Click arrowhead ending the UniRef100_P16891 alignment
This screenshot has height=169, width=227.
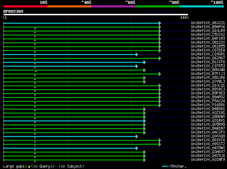160,105
